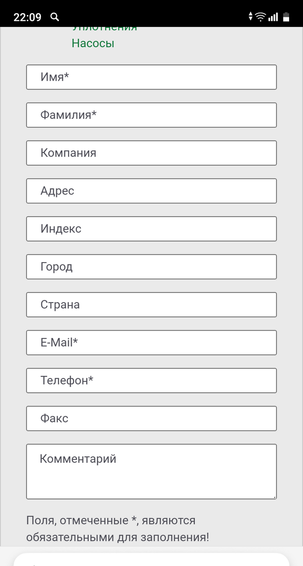This screenshot has height=566, width=303.
Task: Tap the battery status icon
Action: 286,17
